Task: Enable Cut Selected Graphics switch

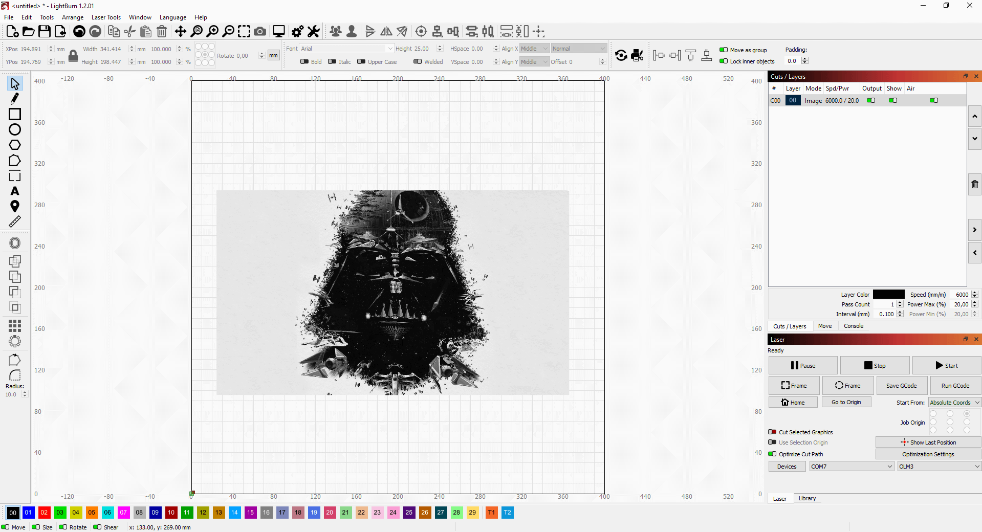Action: (x=772, y=432)
